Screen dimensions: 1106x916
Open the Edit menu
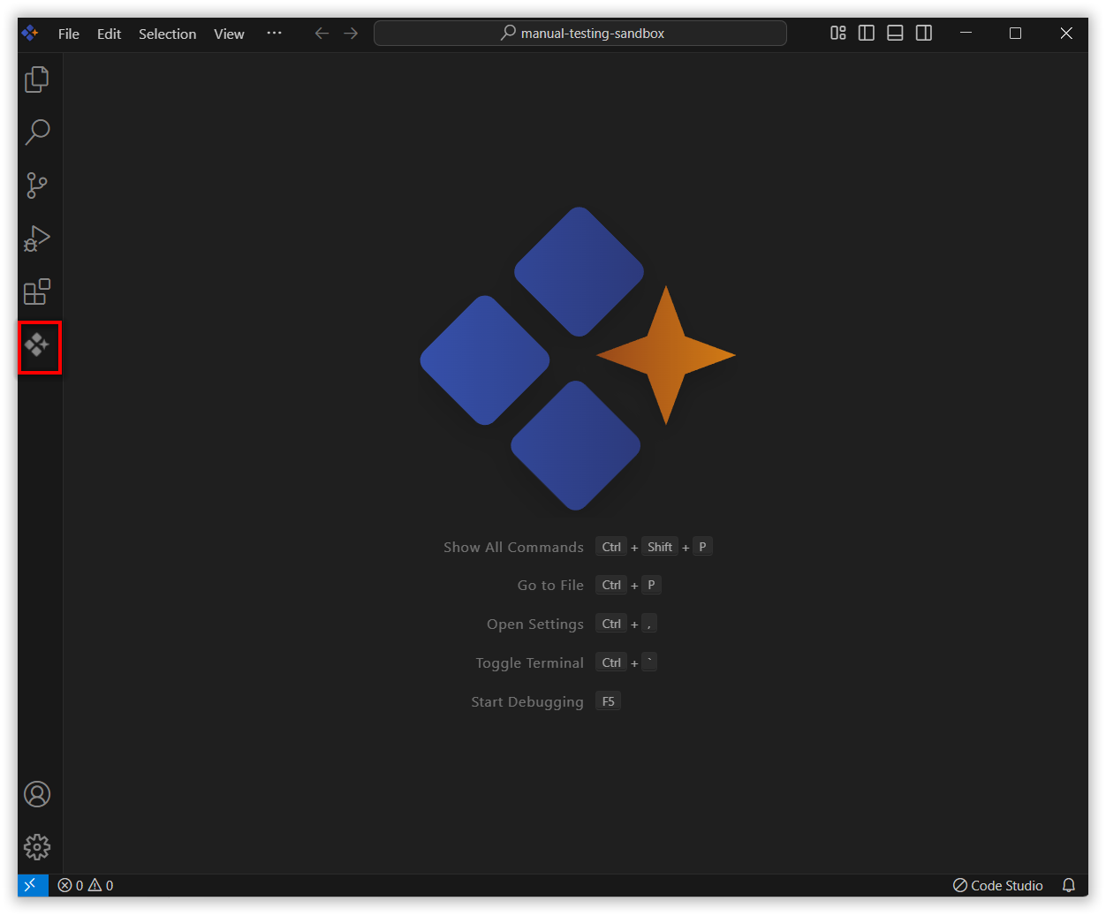[110, 34]
